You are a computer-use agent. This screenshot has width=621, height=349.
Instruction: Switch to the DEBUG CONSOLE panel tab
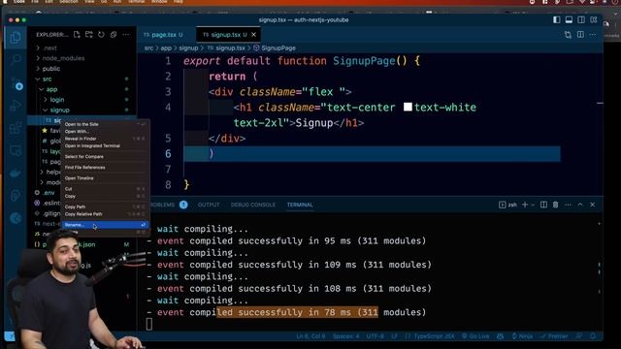[x=252, y=205]
